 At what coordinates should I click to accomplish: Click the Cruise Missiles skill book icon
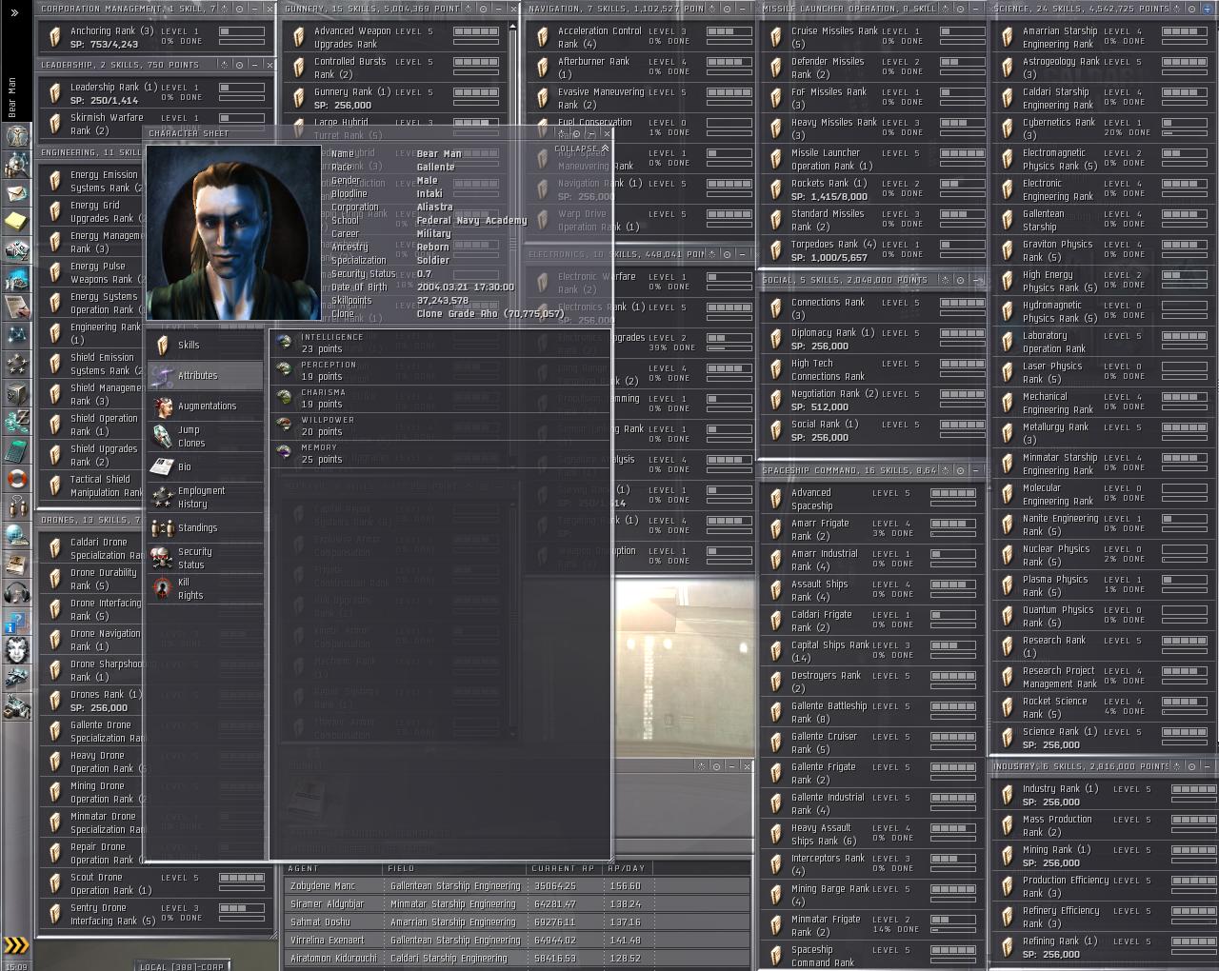click(x=776, y=37)
